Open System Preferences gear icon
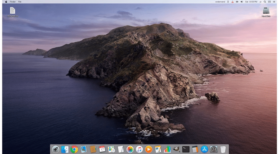The image size is (279, 154). tap(214, 149)
